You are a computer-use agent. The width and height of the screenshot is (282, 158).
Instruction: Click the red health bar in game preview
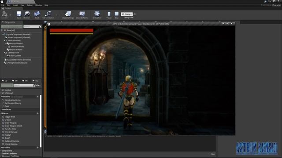(71, 30)
